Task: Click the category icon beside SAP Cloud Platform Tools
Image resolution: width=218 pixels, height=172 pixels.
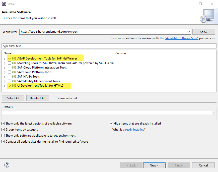Action: pos(14,72)
